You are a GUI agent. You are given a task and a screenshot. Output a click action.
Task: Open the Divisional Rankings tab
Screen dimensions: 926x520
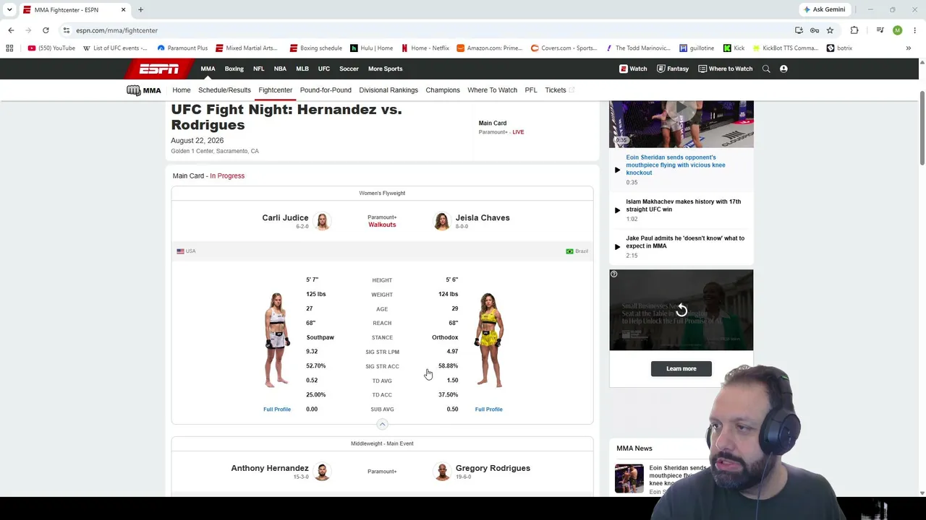(x=388, y=90)
